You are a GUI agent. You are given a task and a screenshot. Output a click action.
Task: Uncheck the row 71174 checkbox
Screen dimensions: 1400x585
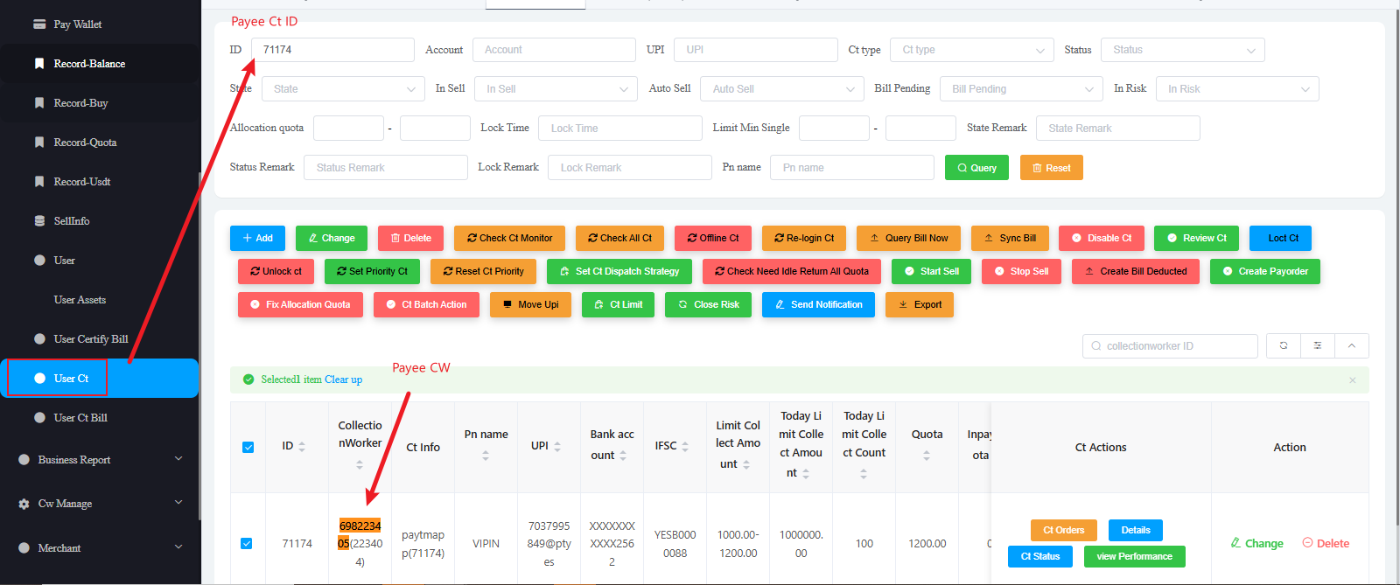(x=247, y=543)
